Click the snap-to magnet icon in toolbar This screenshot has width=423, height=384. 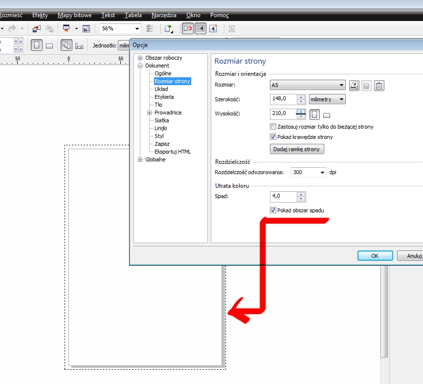pyautogui.click(x=187, y=29)
